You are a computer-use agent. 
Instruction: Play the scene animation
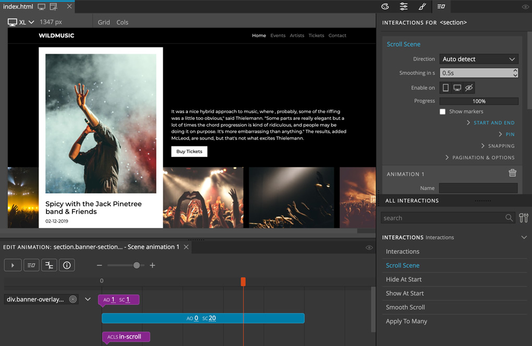[13, 265]
